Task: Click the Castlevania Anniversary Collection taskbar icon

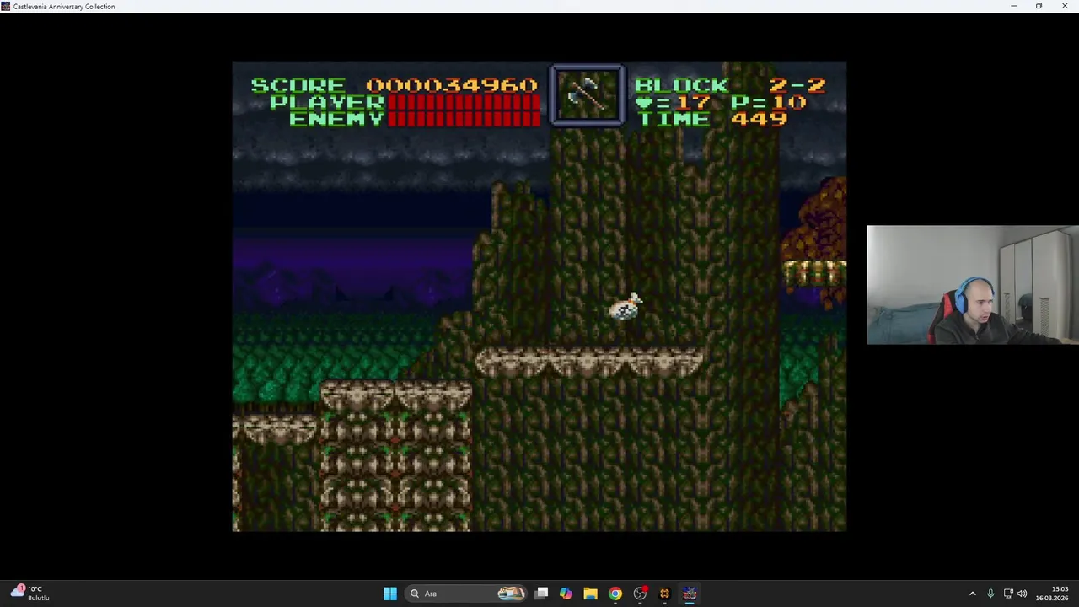Action: tap(690, 594)
